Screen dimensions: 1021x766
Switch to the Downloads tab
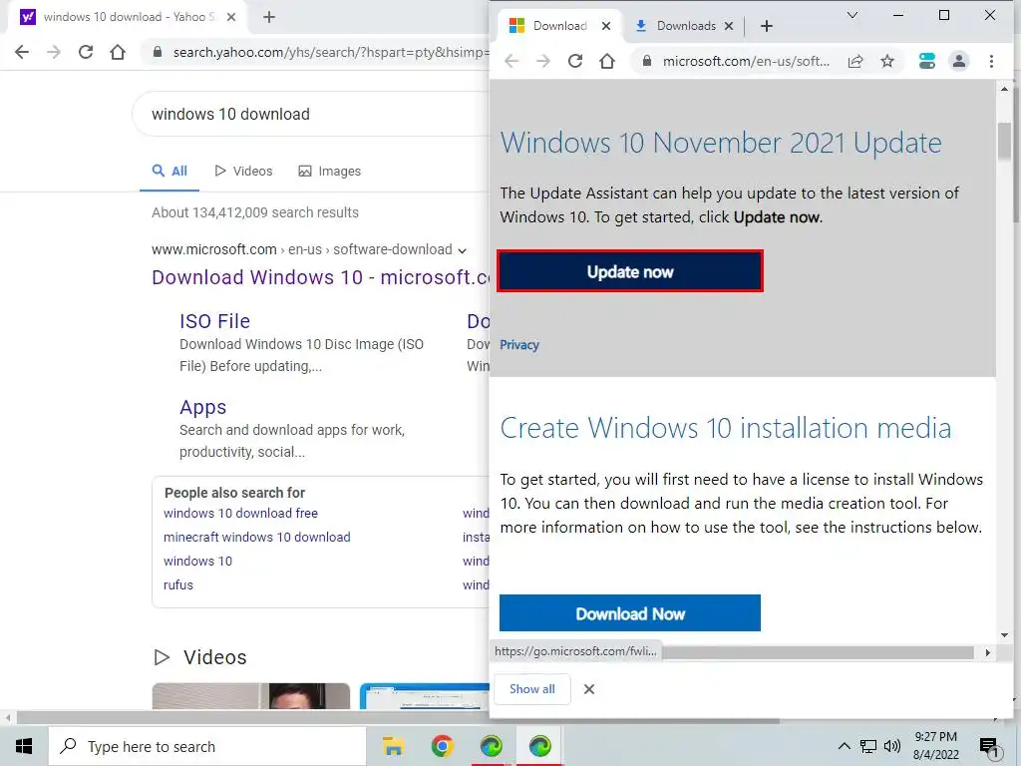tap(684, 26)
